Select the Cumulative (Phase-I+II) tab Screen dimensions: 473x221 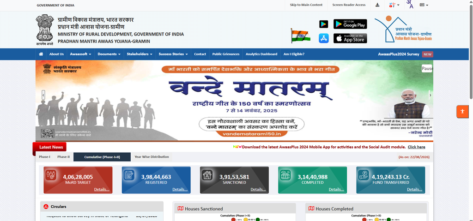coord(102,157)
